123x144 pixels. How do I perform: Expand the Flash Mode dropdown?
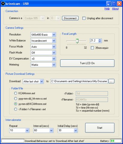pos(43,53)
